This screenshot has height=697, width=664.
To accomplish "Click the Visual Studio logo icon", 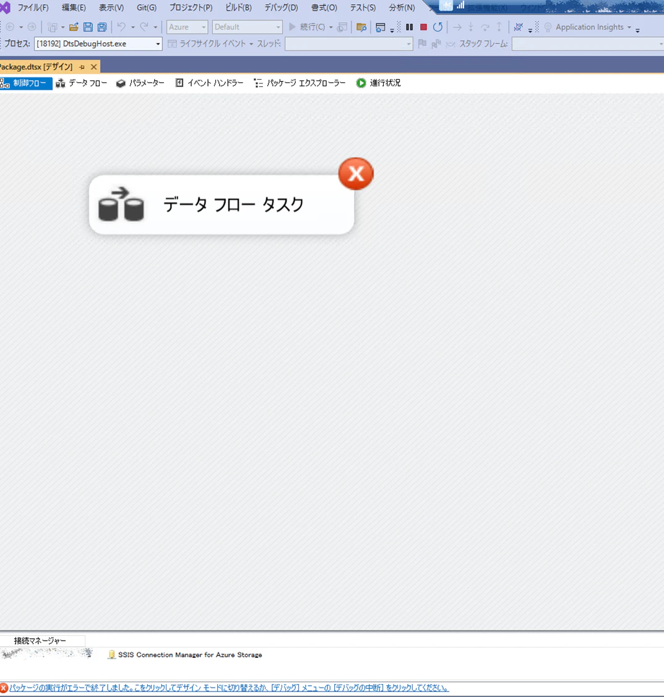I will coord(6,7).
